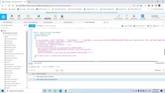Open SATADRU user menu dropdown
Image resolution: width=165 pixels, height=93 pixels.
click(163, 17)
